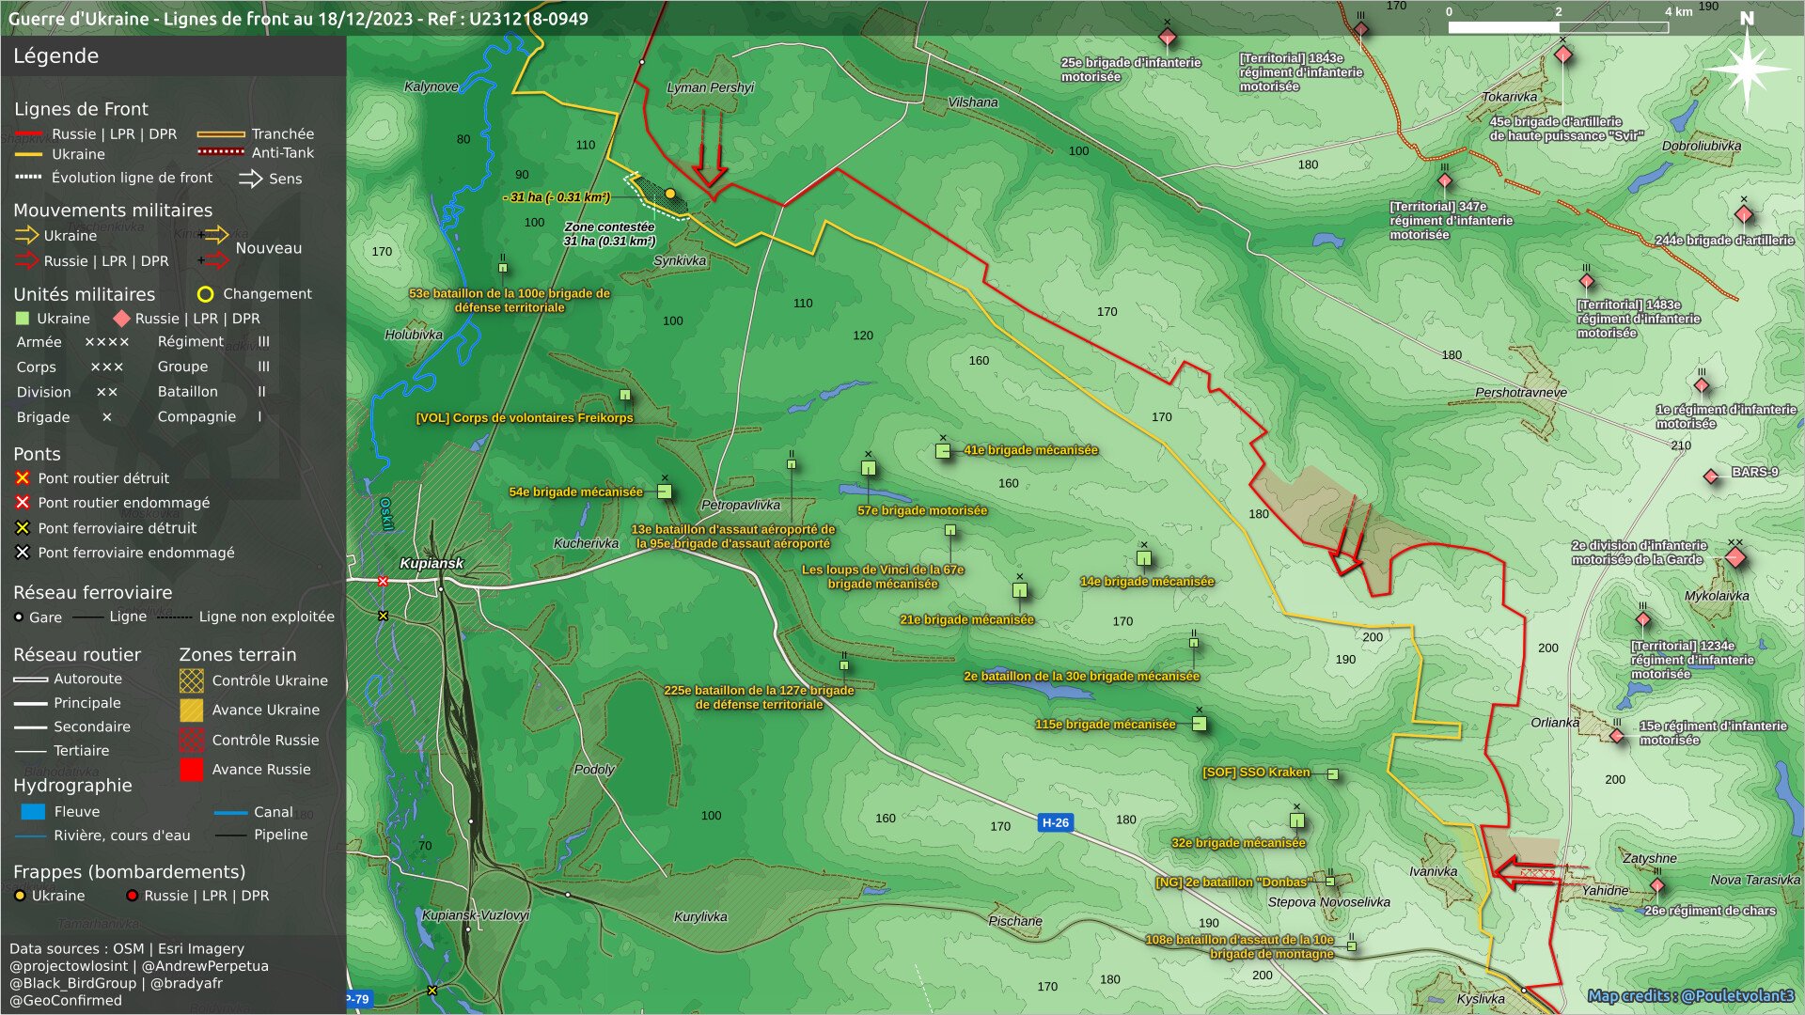
Task: Click the 45e brigade d'artillerie "Svir" diamond marker
Action: [x=1563, y=55]
